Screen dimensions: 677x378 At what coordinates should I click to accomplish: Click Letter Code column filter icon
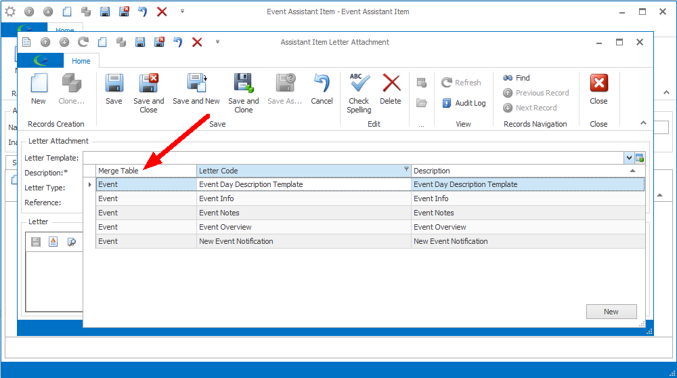(x=406, y=169)
